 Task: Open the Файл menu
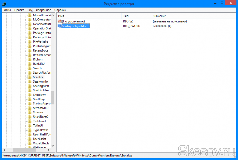[7, 10]
